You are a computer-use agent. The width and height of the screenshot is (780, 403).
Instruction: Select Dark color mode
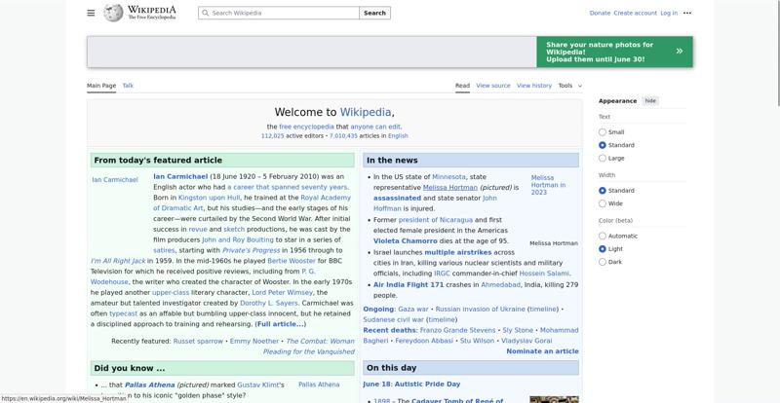click(x=602, y=262)
